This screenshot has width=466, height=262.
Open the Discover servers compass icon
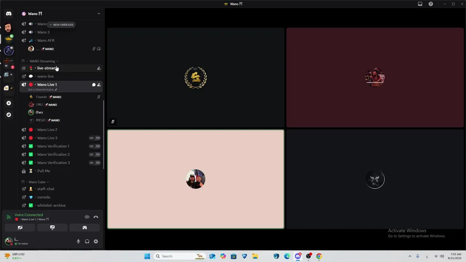(x=9, y=115)
